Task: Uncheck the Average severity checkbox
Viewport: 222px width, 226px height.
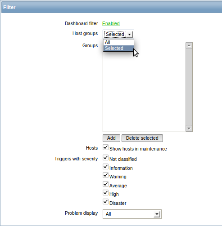Action: pos(105,184)
